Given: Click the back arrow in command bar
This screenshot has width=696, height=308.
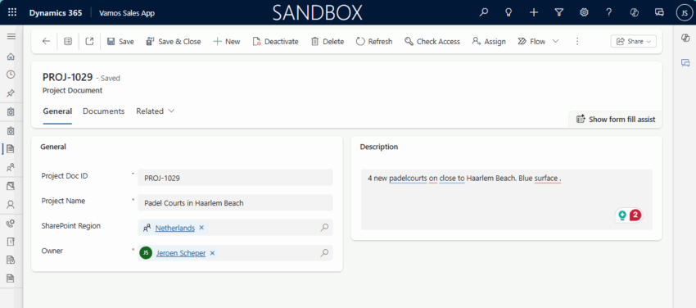Looking at the screenshot, I should (46, 41).
